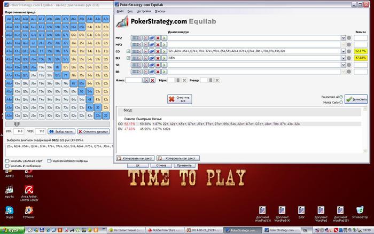The height and width of the screenshot is (234, 374).
Task: Switch to the 'Не талантливый' taskbar item
Action: click(x=126, y=230)
